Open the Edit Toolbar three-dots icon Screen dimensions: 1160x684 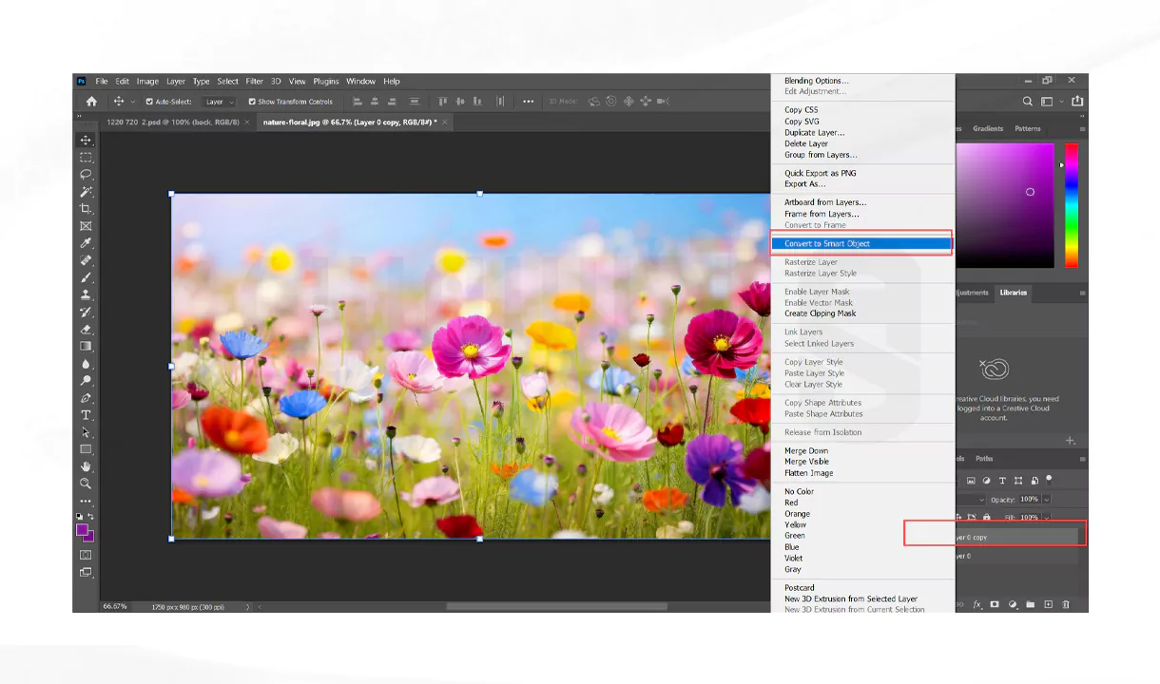pyautogui.click(x=86, y=501)
